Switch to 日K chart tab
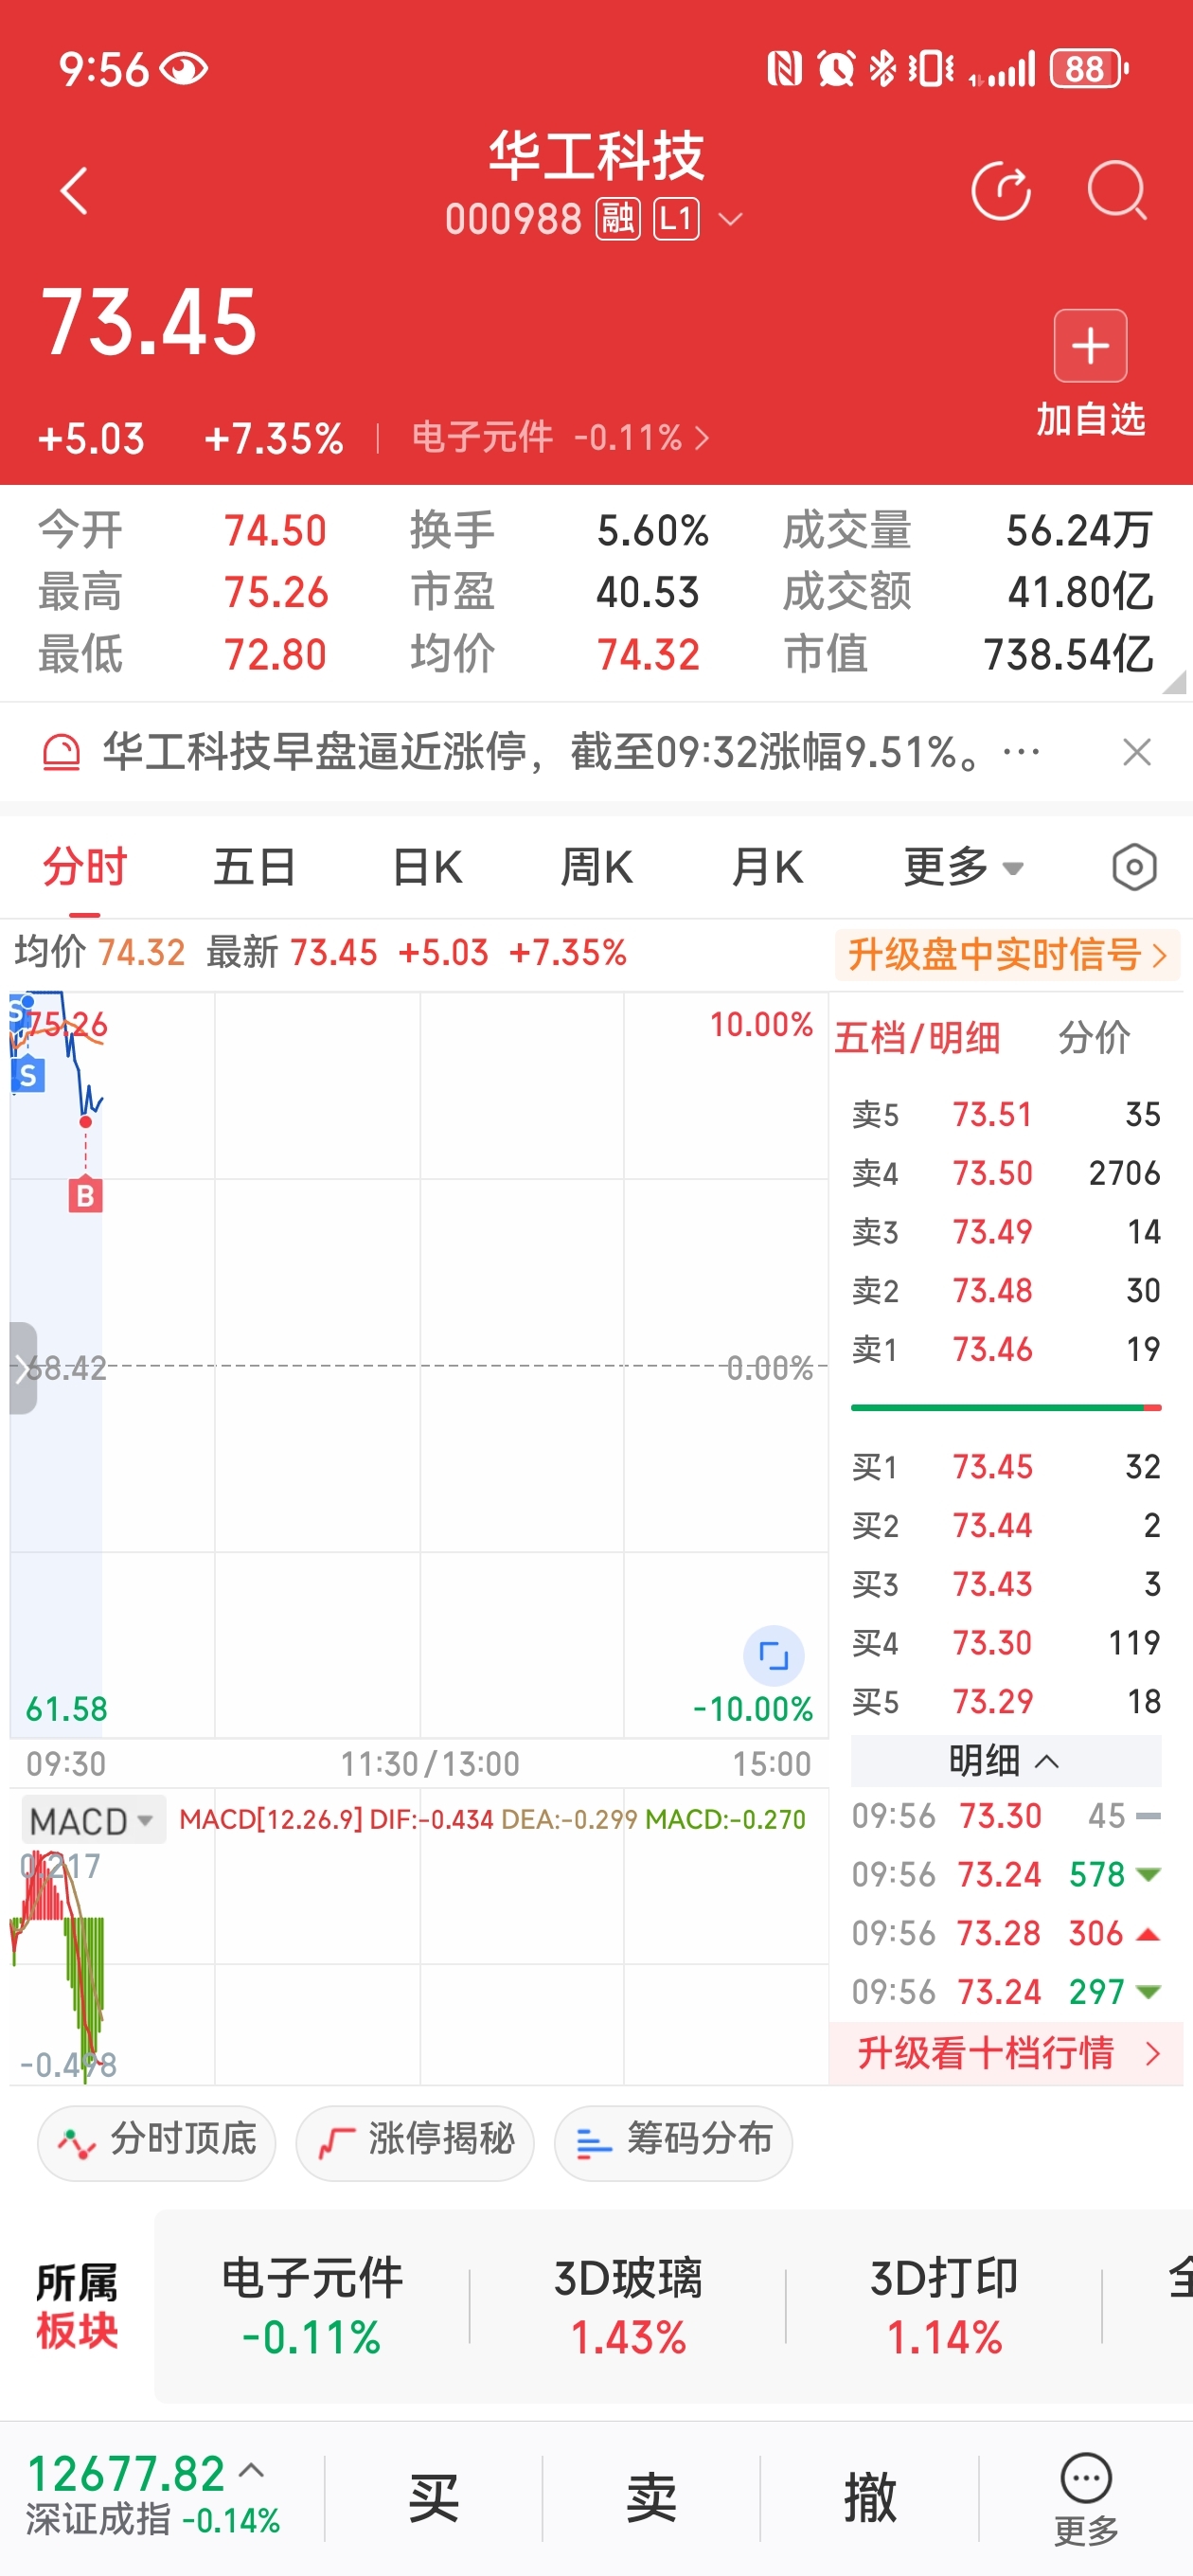This screenshot has width=1193, height=2576. 427,866
